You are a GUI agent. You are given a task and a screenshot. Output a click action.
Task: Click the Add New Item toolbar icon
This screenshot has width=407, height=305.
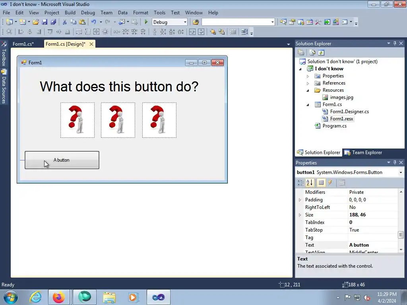23,22
